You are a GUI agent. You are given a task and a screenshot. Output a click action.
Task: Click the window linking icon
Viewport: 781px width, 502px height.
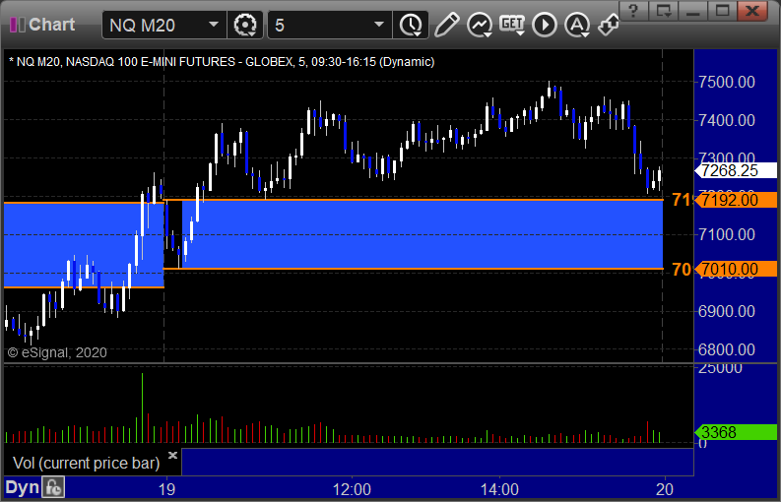click(x=609, y=25)
